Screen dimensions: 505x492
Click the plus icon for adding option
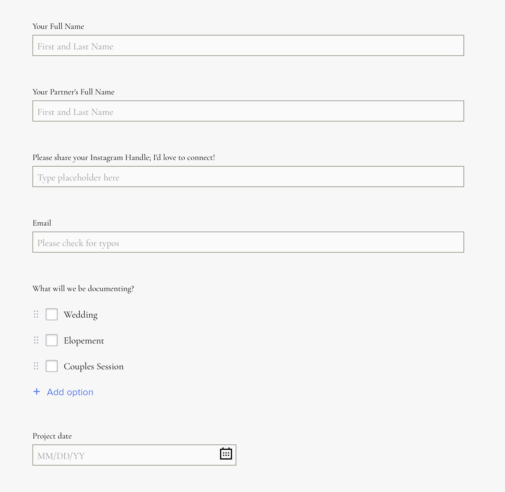(x=37, y=392)
